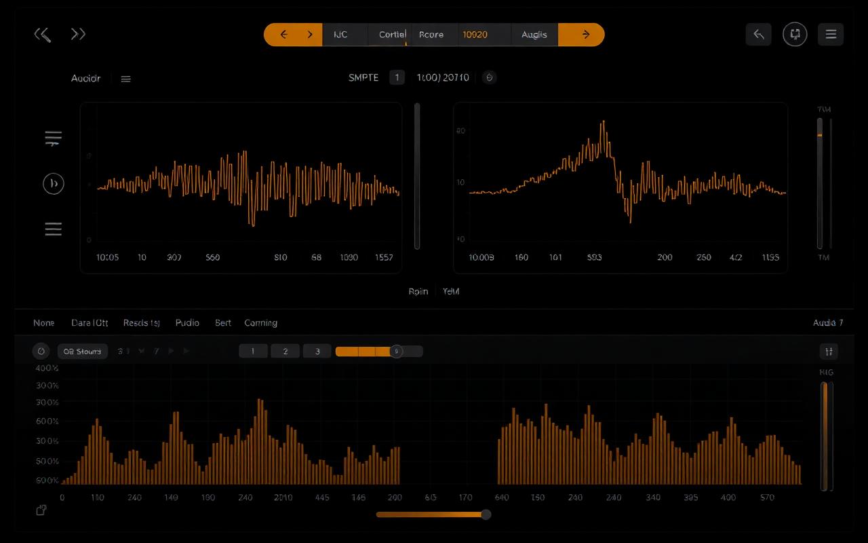Click the copy icon at bottom left
This screenshot has width=868, height=543.
tap(41, 510)
